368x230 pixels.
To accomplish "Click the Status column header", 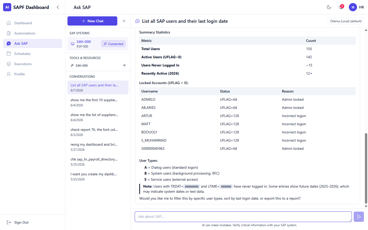I will 225,91.
